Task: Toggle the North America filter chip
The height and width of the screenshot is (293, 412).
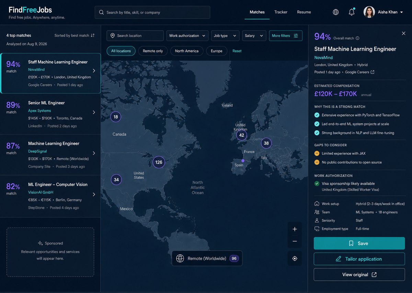Action: (186, 51)
